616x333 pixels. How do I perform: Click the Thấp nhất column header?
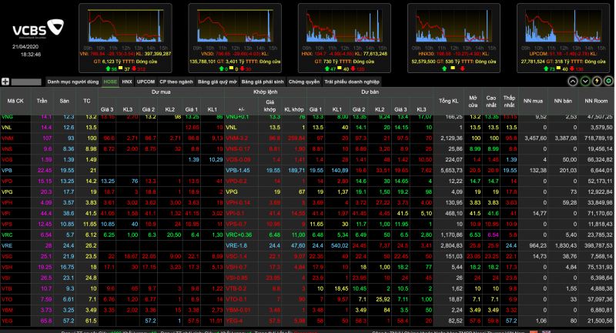tap(509, 102)
